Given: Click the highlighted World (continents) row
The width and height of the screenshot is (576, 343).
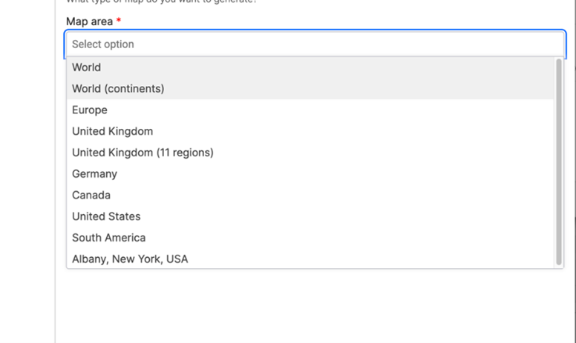Looking at the screenshot, I should pos(310,89).
